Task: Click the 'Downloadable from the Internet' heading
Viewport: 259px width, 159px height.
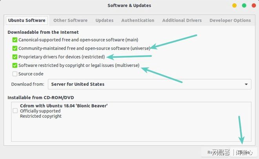Action: (x=43, y=32)
